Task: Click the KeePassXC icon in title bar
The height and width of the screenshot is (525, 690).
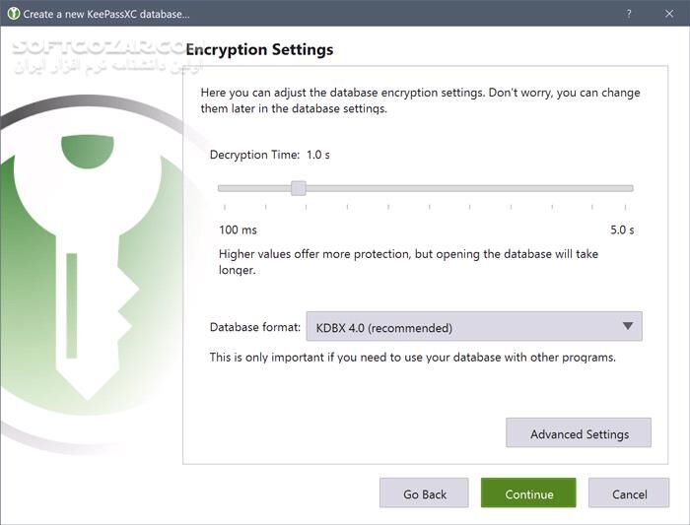Action: (13, 13)
